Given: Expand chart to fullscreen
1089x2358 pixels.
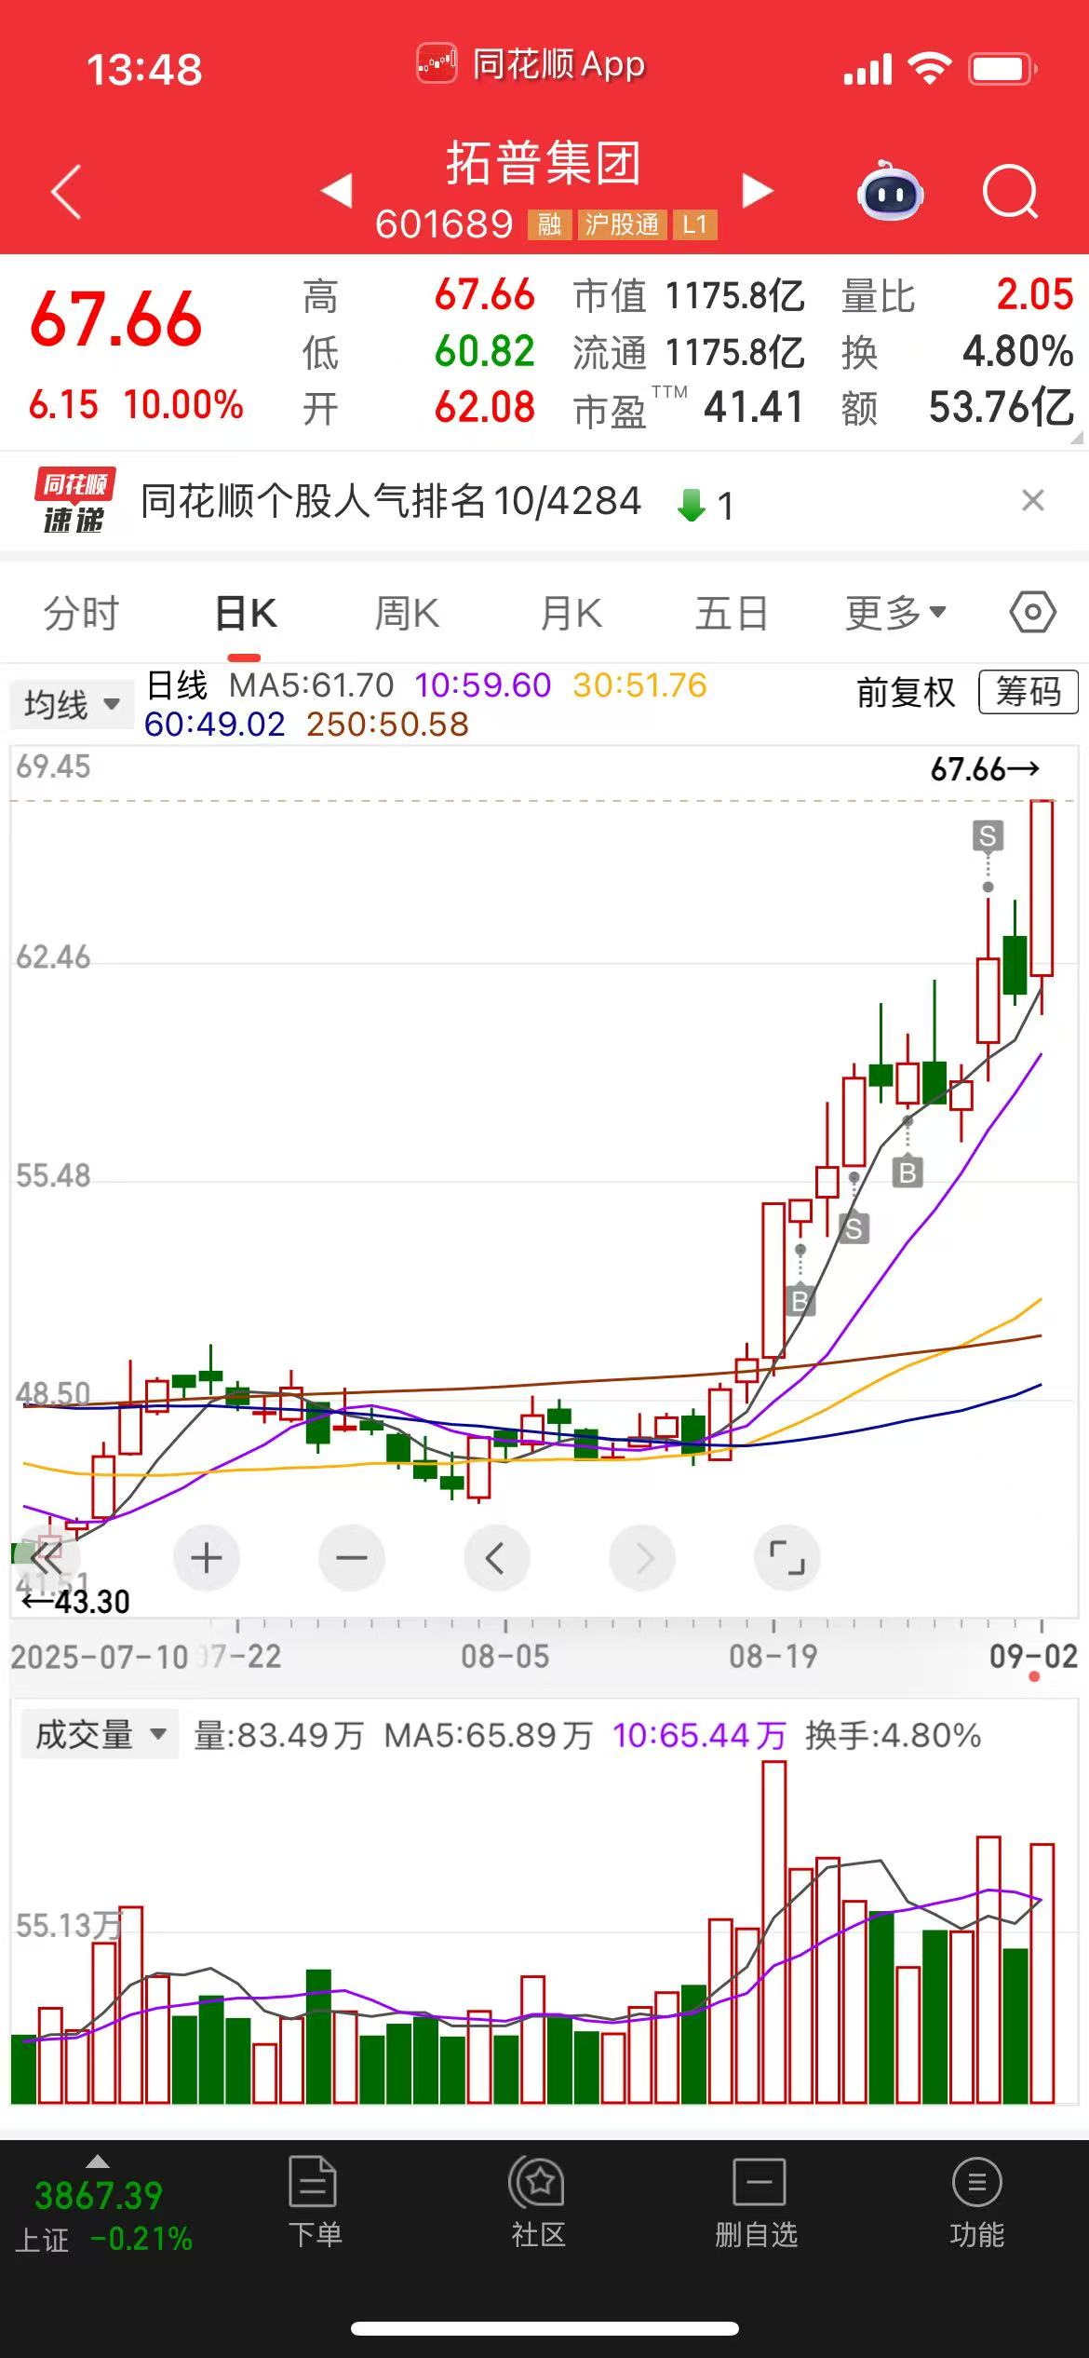Looking at the screenshot, I should (x=787, y=1557).
